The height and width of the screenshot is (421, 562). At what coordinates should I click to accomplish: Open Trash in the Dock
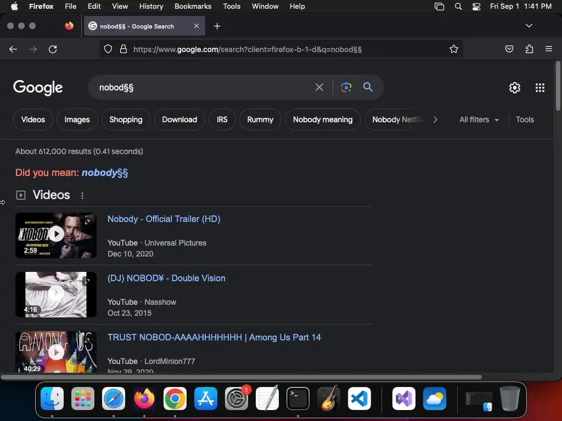coord(510,399)
